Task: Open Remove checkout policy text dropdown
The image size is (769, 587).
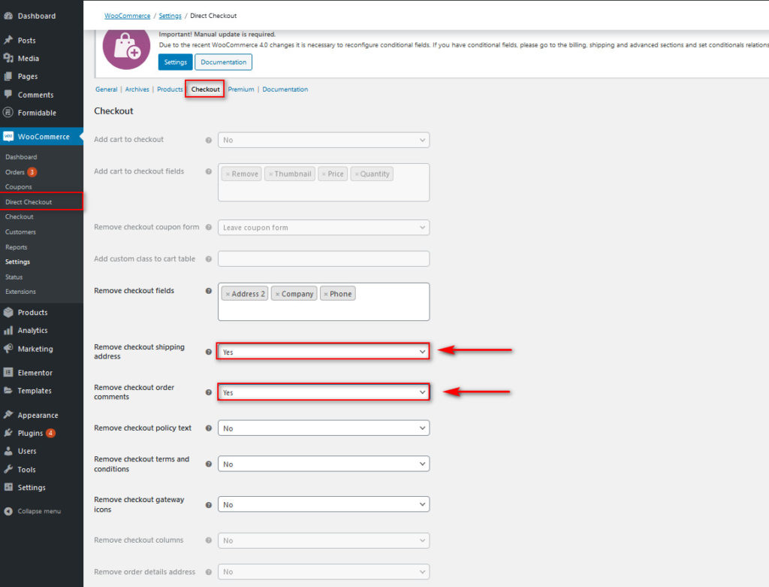Action: 324,428
